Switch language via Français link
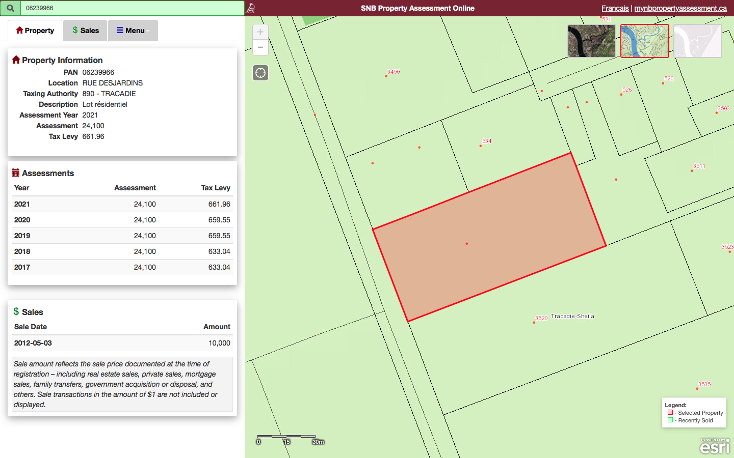This screenshot has height=458, width=734. pos(615,8)
